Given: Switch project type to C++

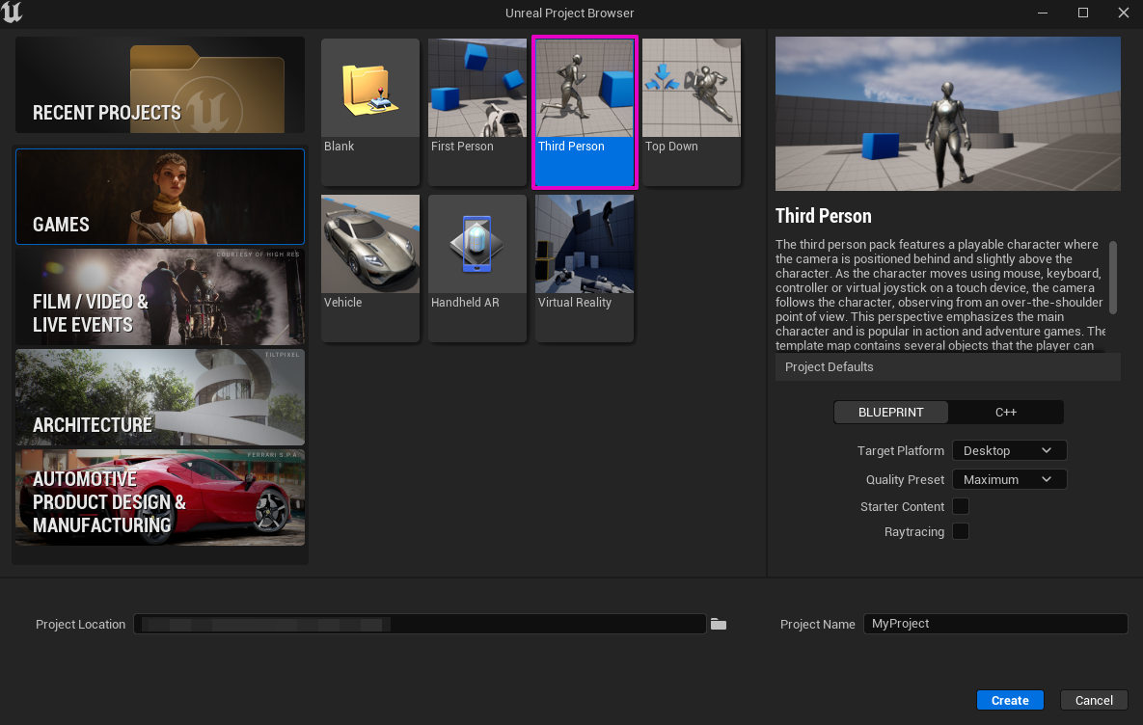Looking at the screenshot, I should pos(1006,413).
